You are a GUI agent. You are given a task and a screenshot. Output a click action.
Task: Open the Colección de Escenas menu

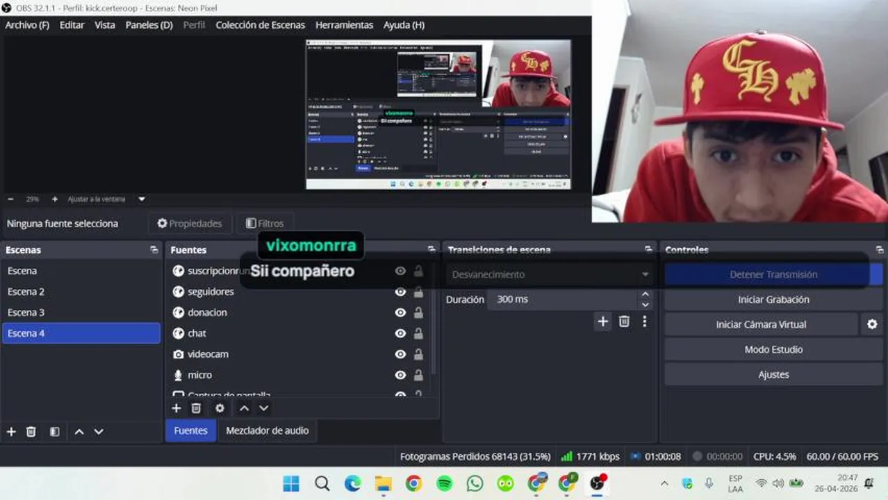tap(260, 25)
